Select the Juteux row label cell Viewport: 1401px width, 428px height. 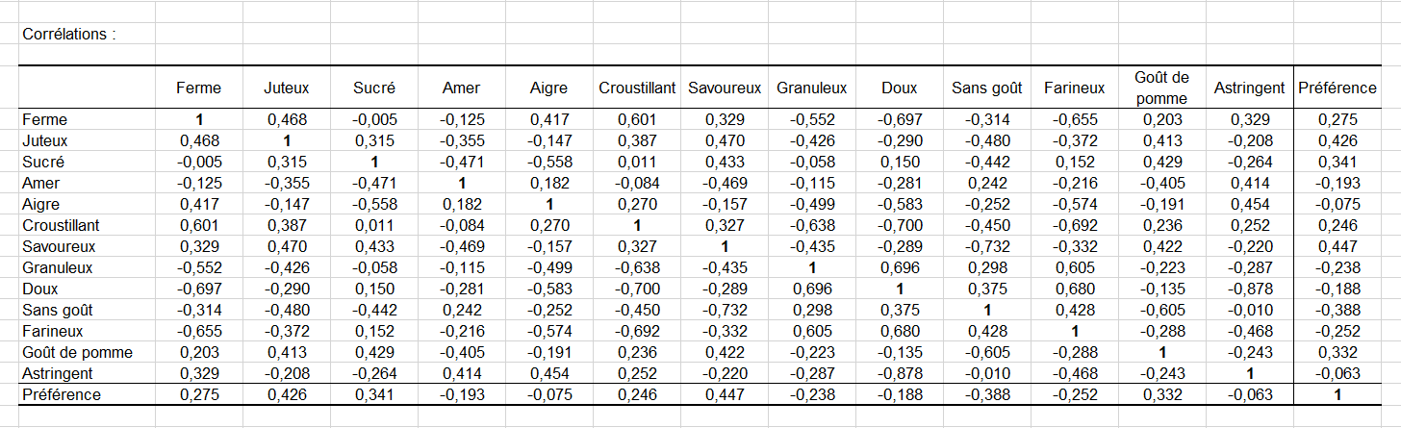click(x=42, y=140)
